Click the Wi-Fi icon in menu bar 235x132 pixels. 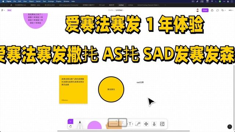pos(212,1)
